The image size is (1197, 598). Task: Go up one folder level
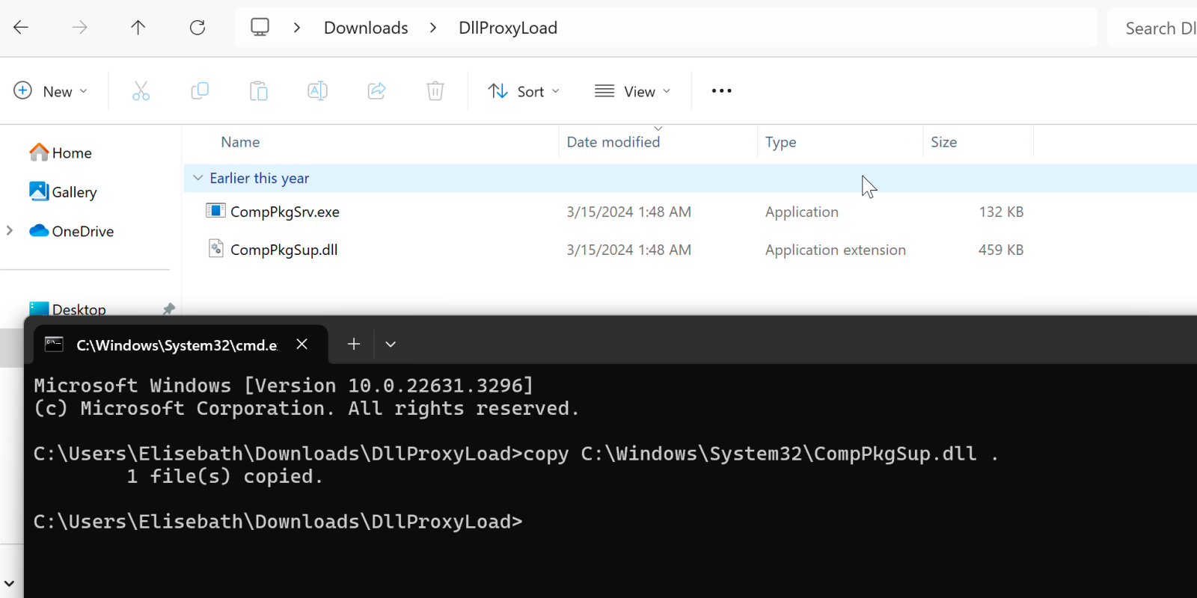click(138, 28)
